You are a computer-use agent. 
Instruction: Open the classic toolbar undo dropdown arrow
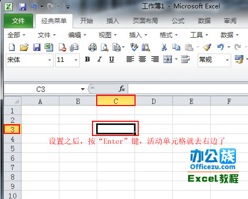pos(229,47)
